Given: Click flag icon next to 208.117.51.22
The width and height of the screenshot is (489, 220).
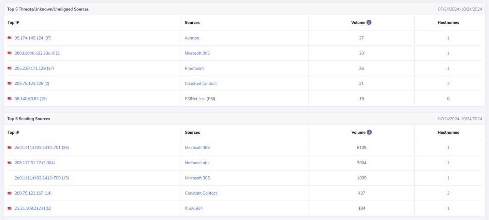Looking at the screenshot, I should pos(10,163).
